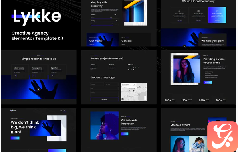
Task: Click the We help you grow heading
Action: tap(212, 41)
